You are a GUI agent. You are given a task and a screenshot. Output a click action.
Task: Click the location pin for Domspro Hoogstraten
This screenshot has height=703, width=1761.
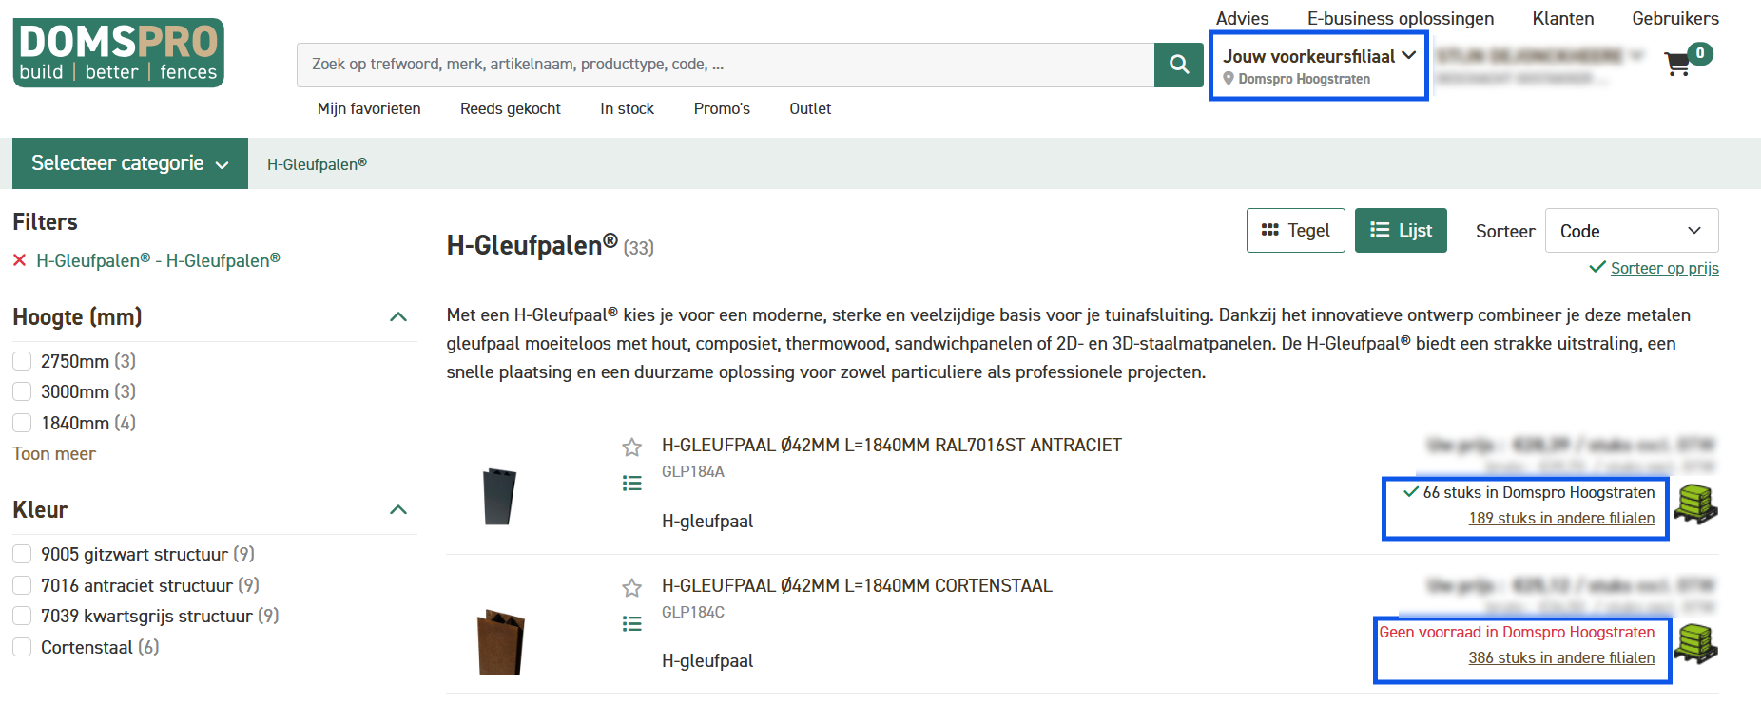pos(1229,79)
